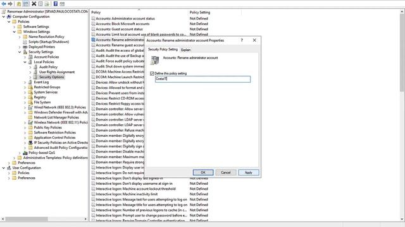Click the IP Security Policies icon
This screenshot has width=405, height=227.
tap(30, 143)
